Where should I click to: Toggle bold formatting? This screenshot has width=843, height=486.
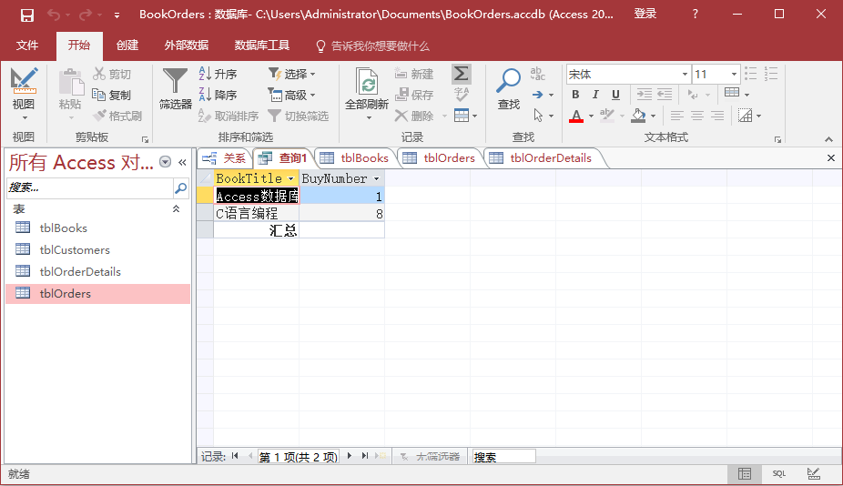pos(575,95)
